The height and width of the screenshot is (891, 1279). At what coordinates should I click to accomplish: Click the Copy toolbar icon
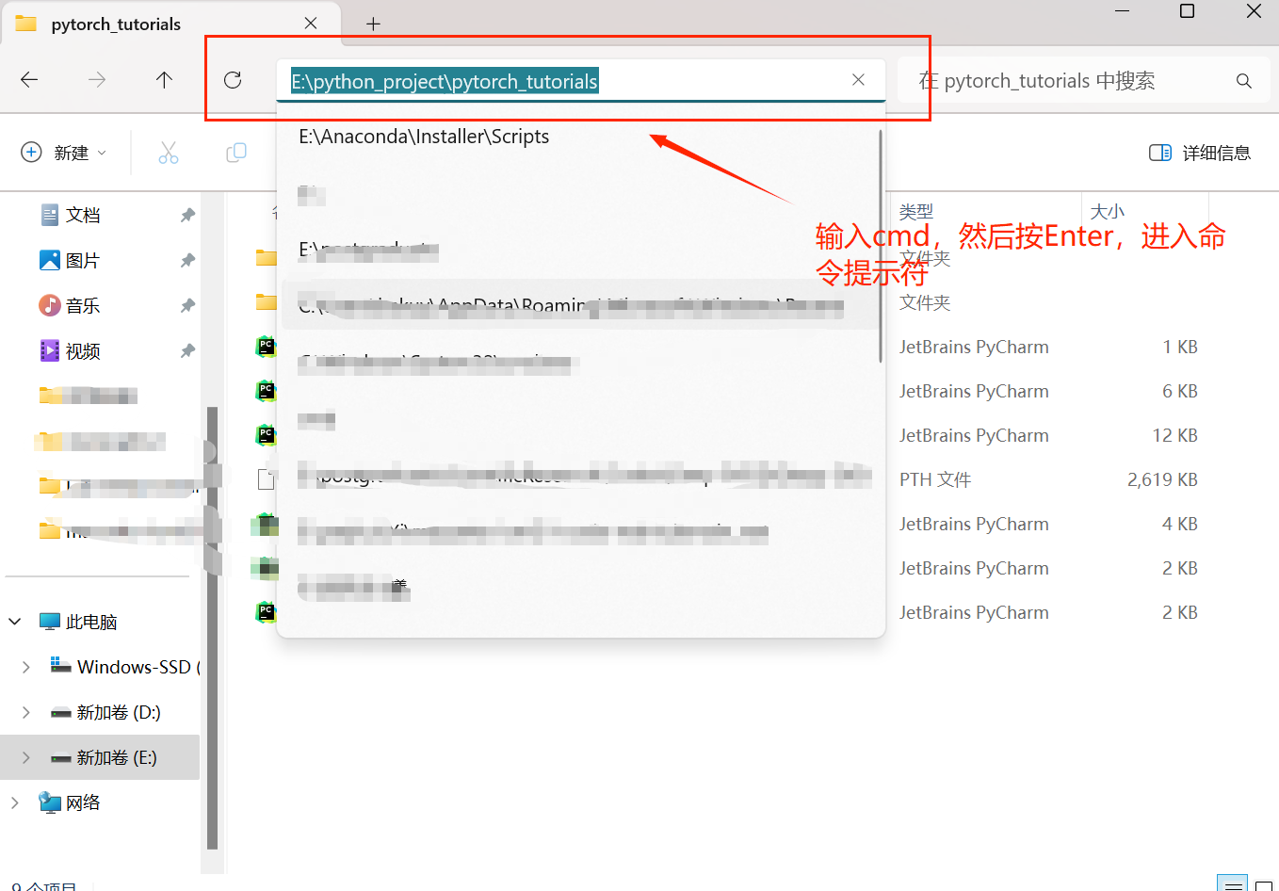pyautogui.click(x=236, y=152)
